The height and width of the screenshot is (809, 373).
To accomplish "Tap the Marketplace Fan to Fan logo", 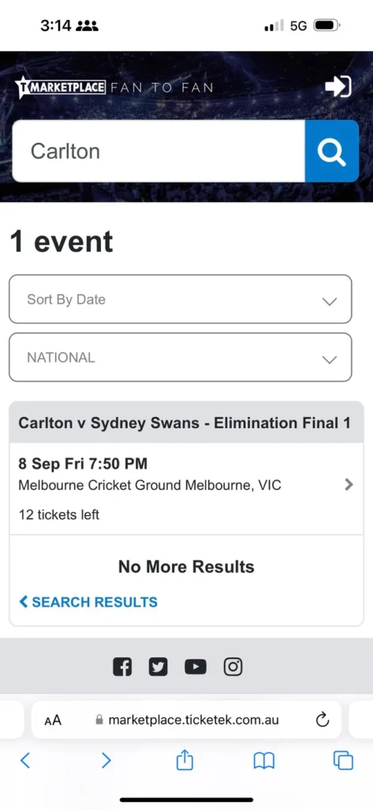I will pos(114,87).
